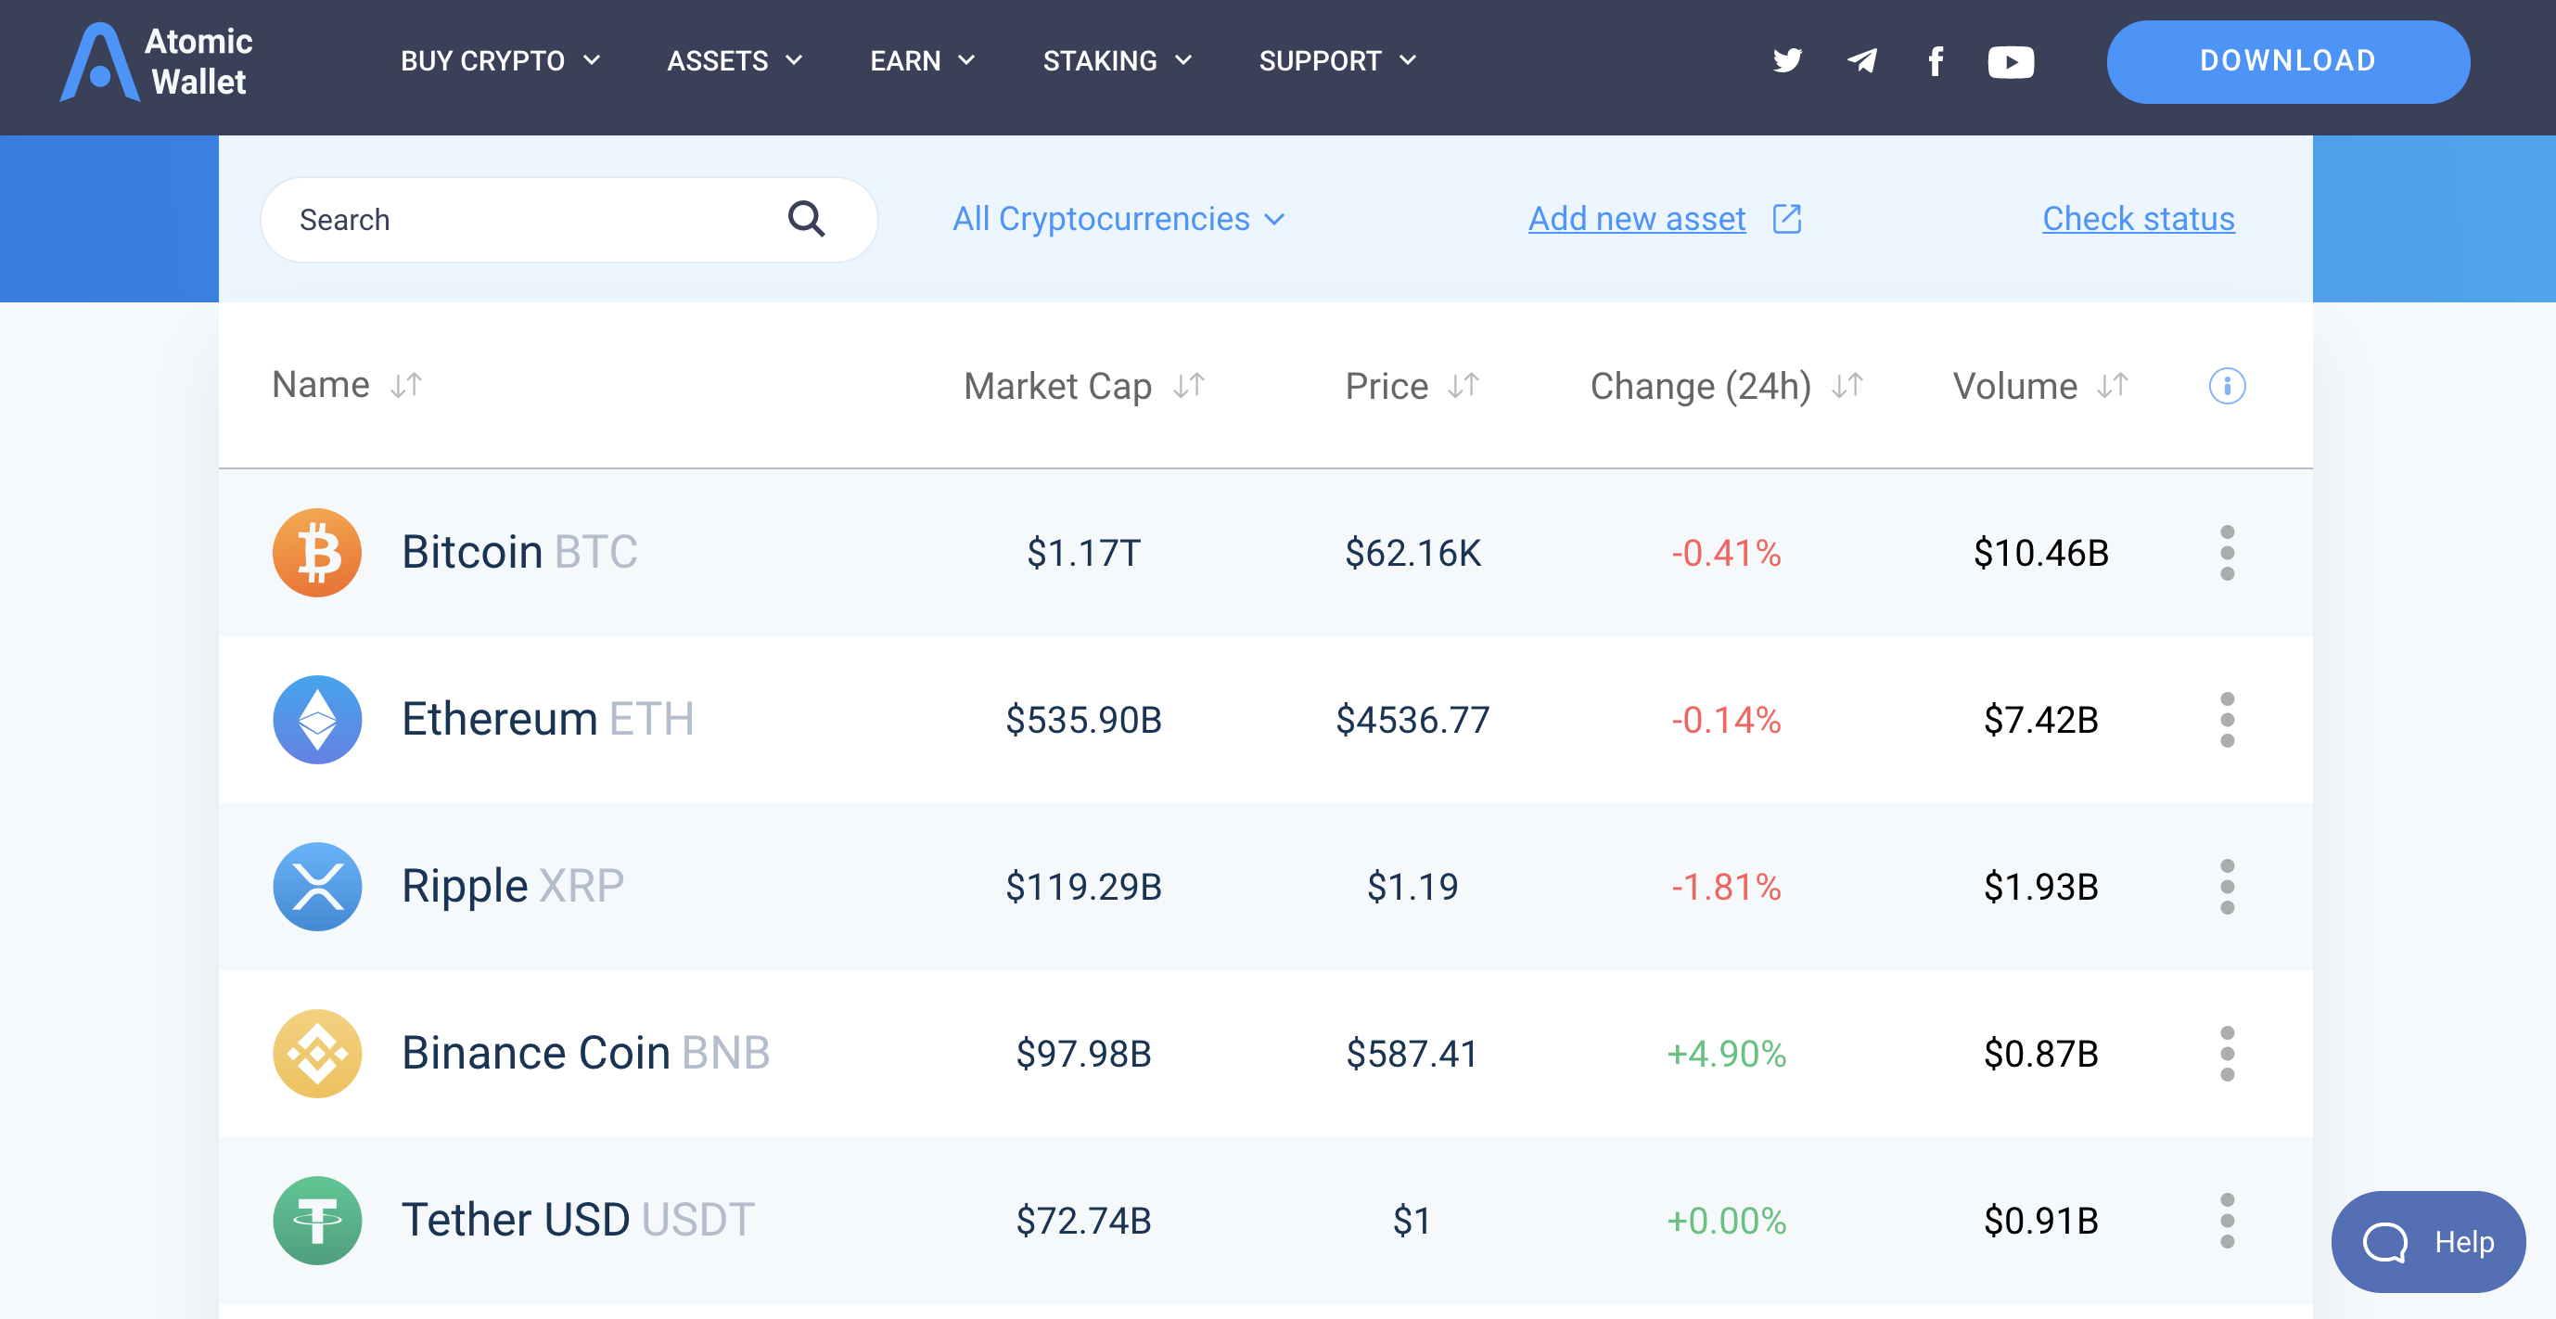
Task: Click the Tether USD USDT name
Action: [578, 1219]
